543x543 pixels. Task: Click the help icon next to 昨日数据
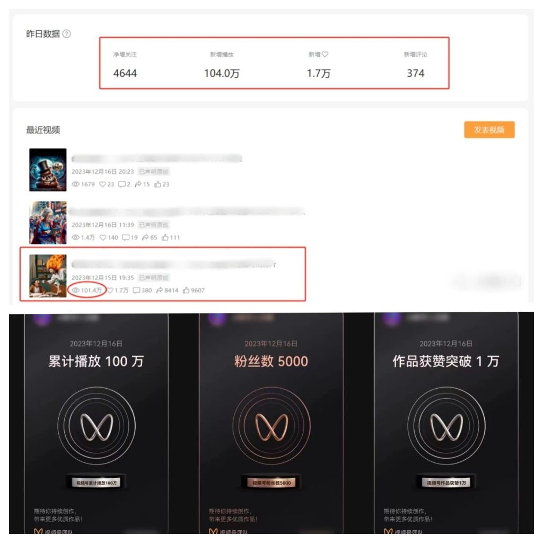pyautogui.click(x=66, y=33)
